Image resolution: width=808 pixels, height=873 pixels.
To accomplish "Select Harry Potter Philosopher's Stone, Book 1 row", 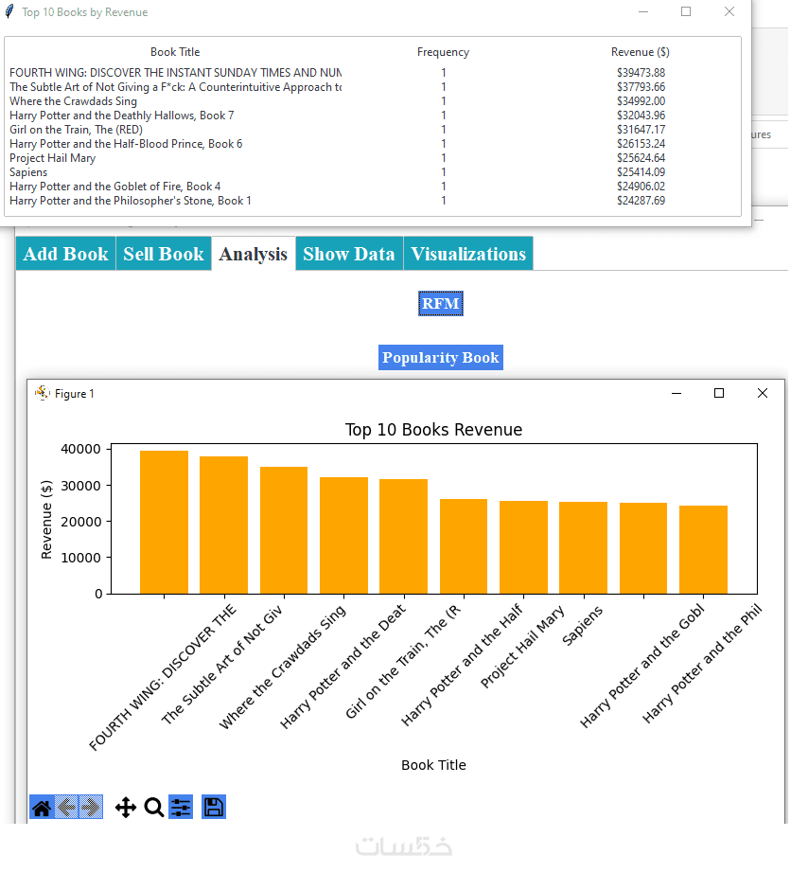I will point(372,201).
